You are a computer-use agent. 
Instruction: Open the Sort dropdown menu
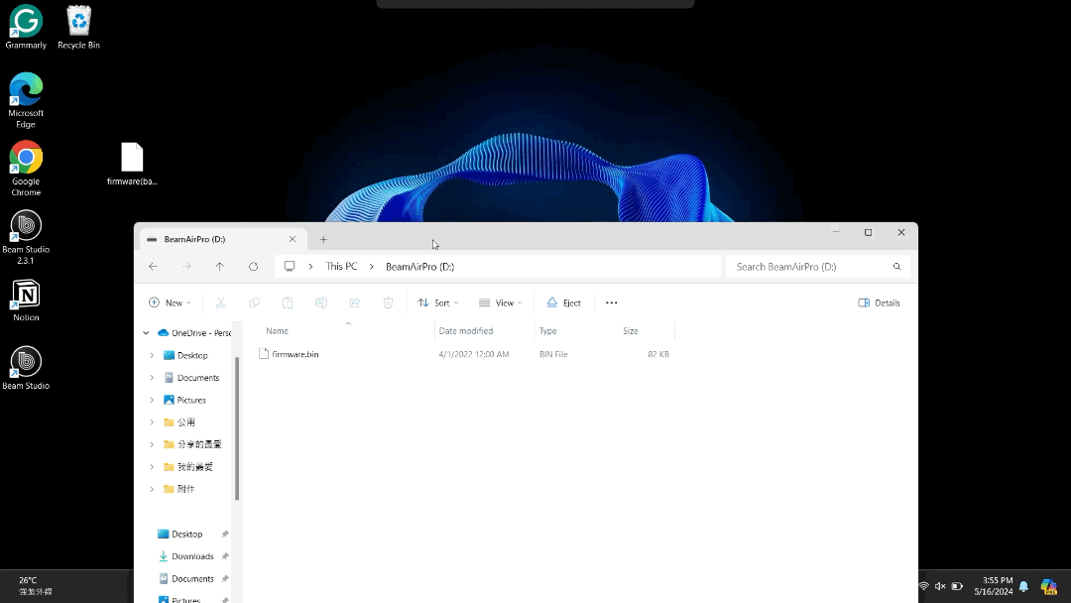click(438, 302)
